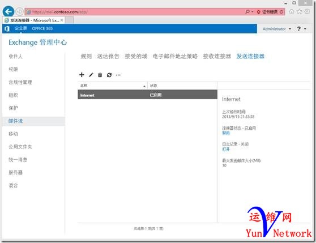316x243 pixels.
Task: Open browser favorites star icon
Action: [x=300, y=11]
